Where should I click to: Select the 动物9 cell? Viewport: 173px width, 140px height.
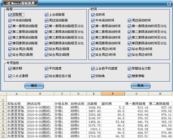79,136
